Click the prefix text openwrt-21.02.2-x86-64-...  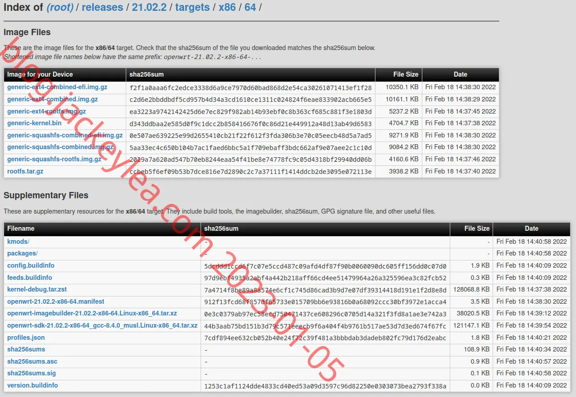207,57
